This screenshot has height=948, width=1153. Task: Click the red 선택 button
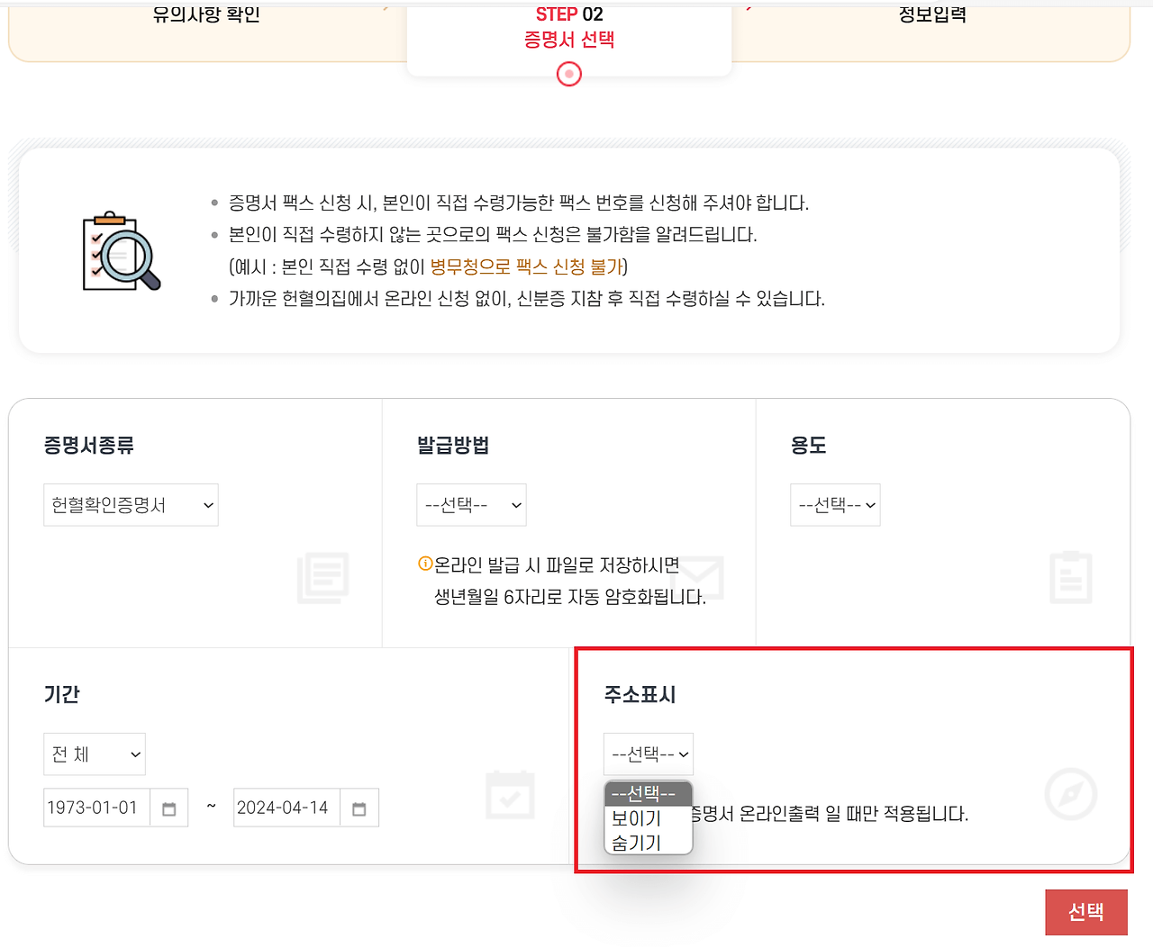[1086, 912]
